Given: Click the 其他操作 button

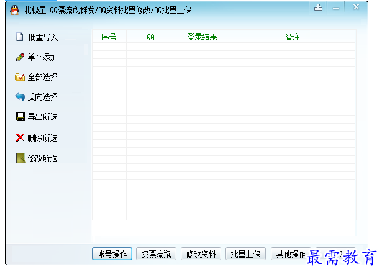Looking at the screenshot, I should point(291,254).
